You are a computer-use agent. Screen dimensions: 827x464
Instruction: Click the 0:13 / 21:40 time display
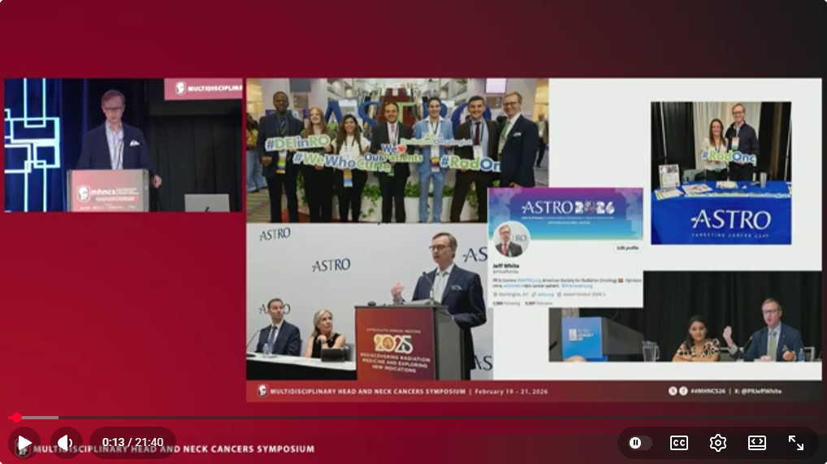tap(132, 442)
